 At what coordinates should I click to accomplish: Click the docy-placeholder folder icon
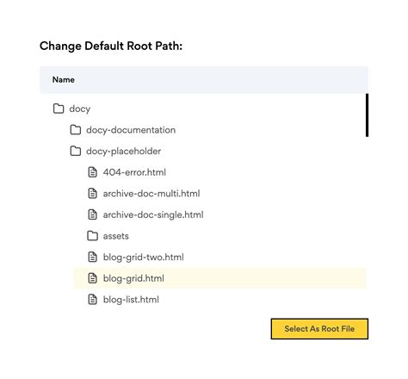tap(76, 151)
